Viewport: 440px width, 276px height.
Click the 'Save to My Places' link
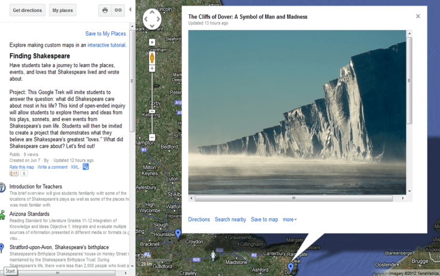click(x=105, y=34)
